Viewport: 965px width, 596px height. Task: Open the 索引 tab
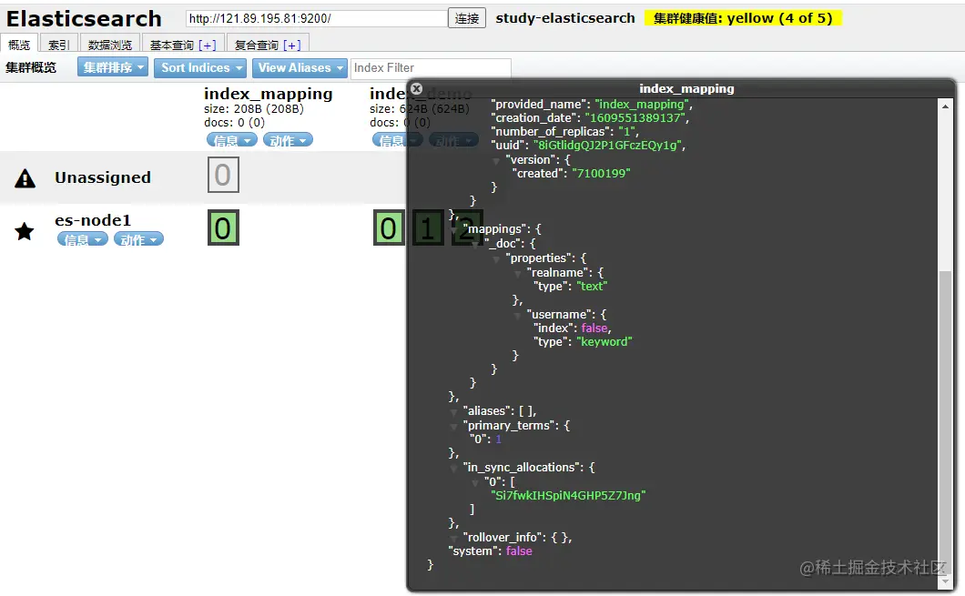58,45
